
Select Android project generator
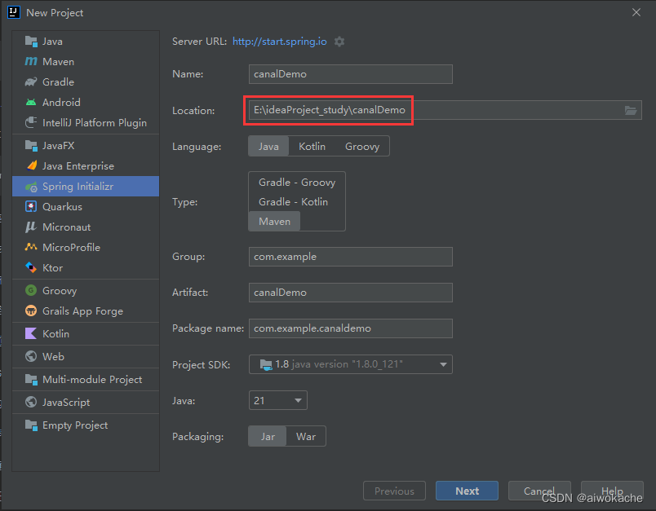pos(86,103)
